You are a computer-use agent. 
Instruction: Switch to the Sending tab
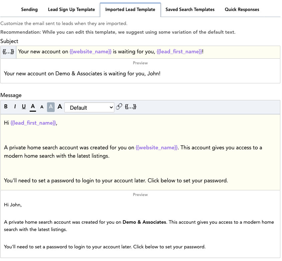[29, 10]
